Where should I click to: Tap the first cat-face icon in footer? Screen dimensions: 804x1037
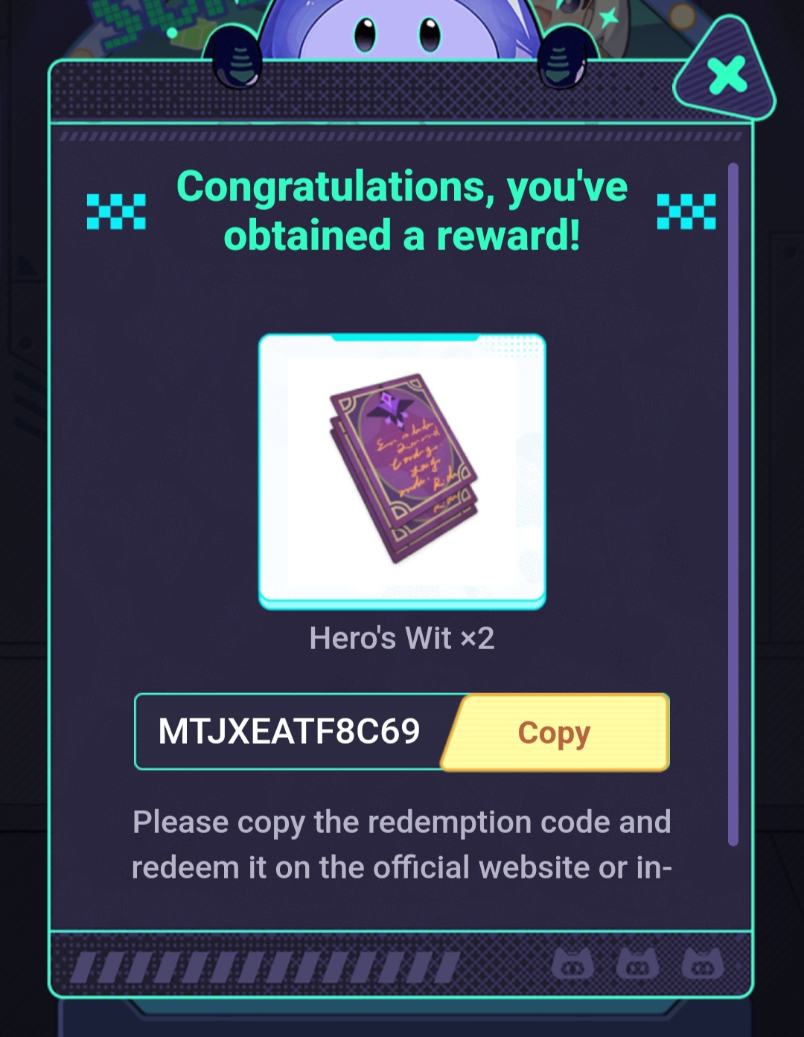click(x=572, y=965)
